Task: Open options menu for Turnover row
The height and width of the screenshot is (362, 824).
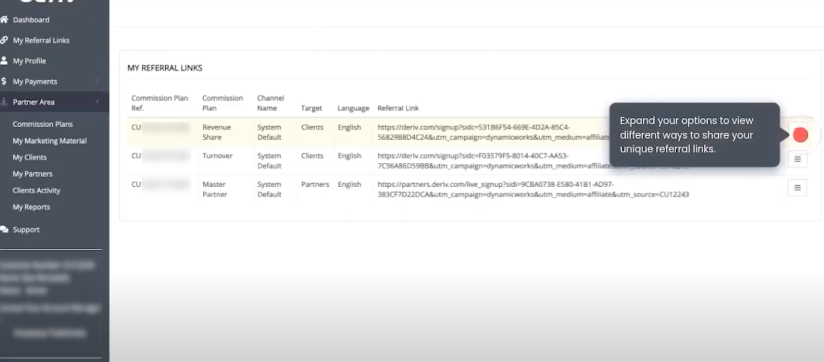Action: [797, 159]
